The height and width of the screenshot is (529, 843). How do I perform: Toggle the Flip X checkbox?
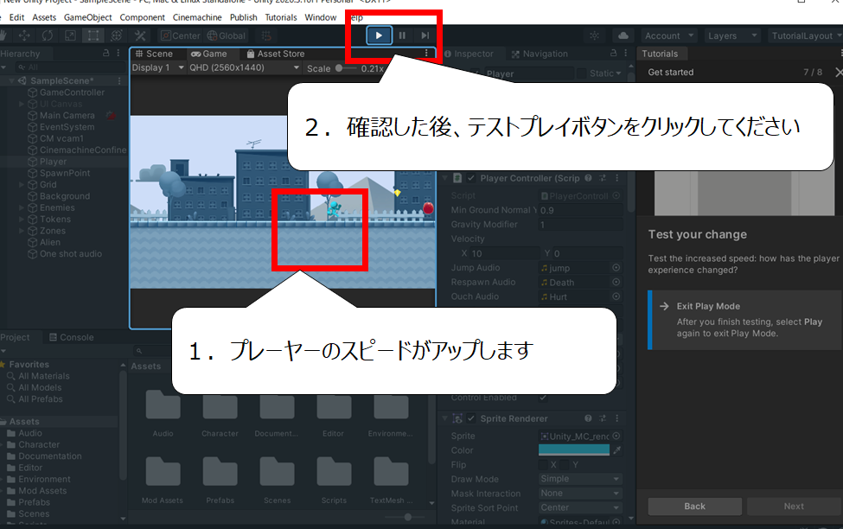pos(544,464)
